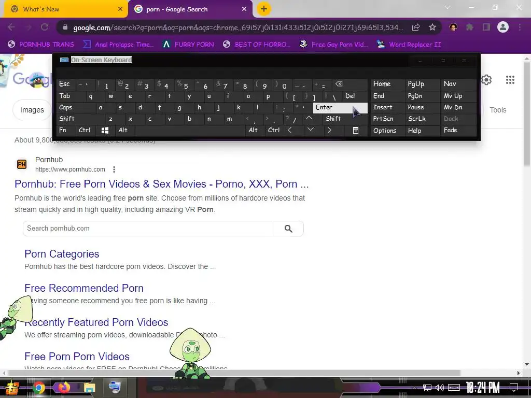Click the Windows logo key on keyboard
531x398 pixels.
105,130
